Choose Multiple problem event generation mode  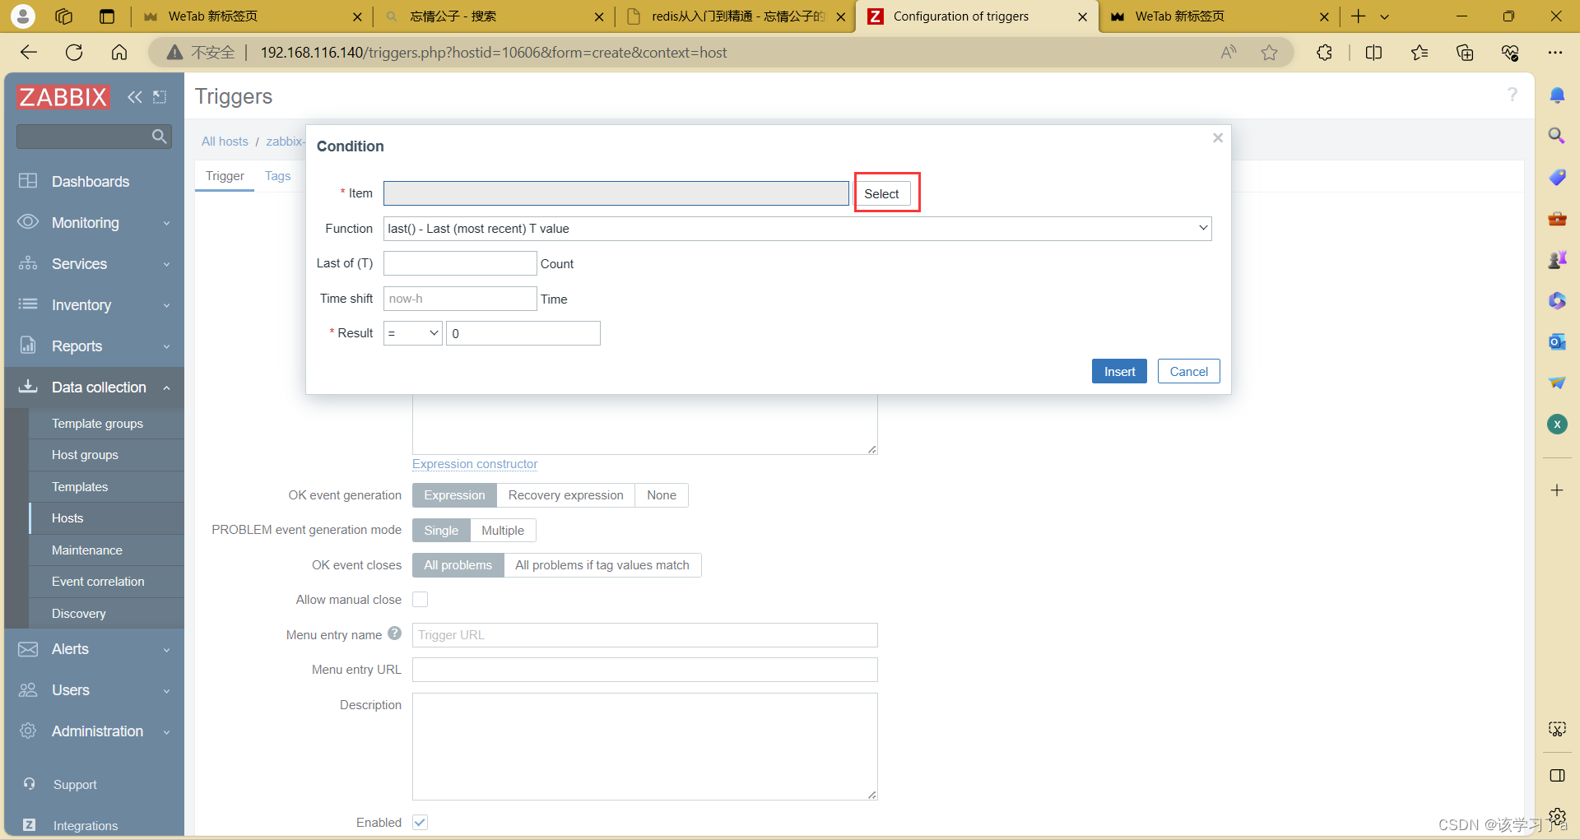[503, 531]
